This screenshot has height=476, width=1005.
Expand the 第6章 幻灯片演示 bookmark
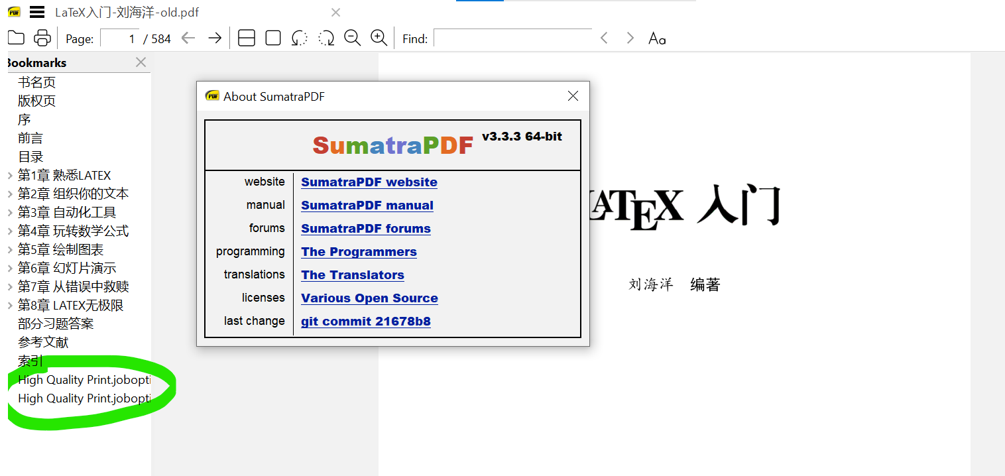pos(10,268)
